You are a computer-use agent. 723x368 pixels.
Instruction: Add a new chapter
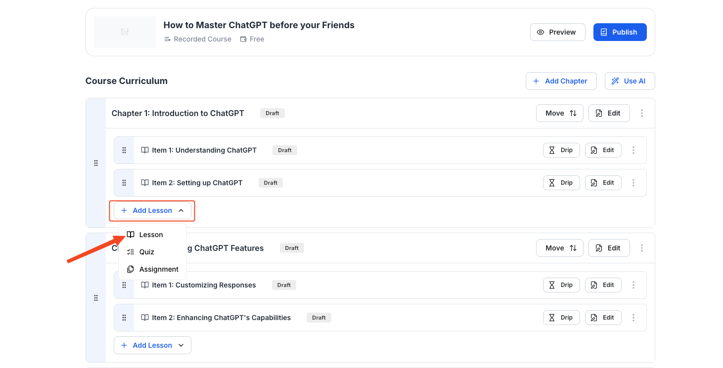click(x=561, y=81)
